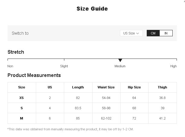This screenshot has width=185, height=137.
Task: Select the XS size row label
Action: tap(22, 98)
